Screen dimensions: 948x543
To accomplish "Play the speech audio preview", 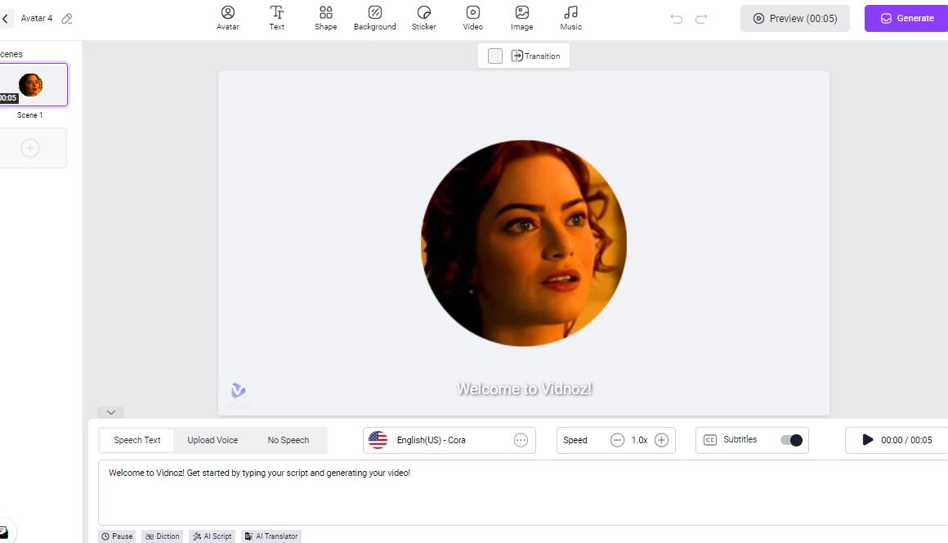I will click(868, 440).
